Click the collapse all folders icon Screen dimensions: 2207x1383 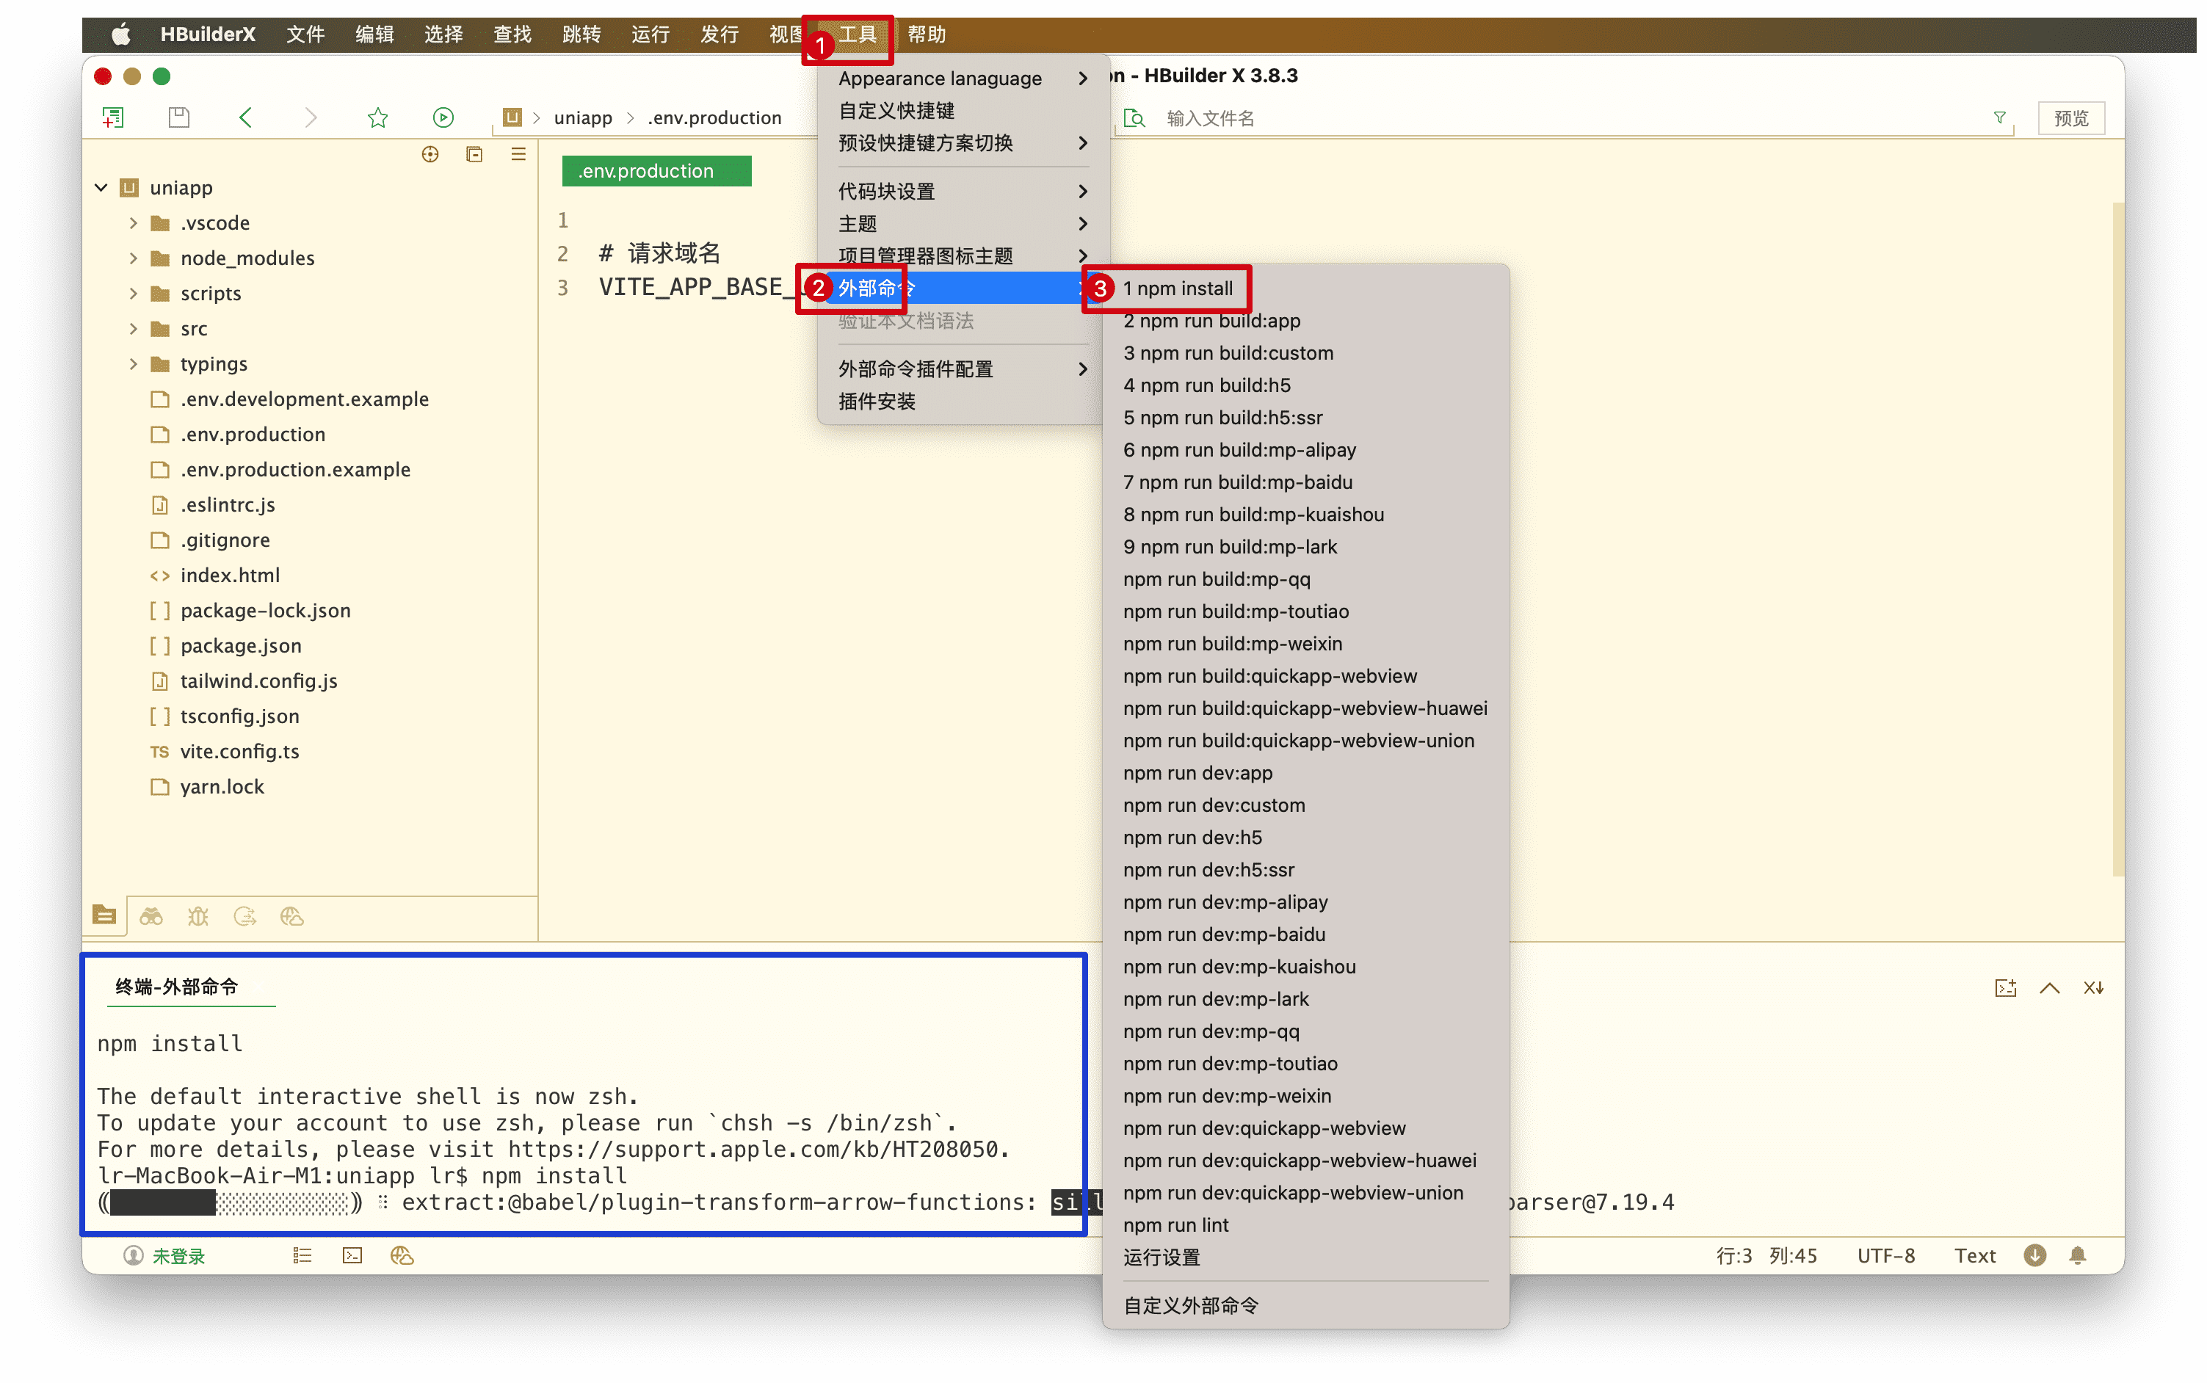[474, 155]
